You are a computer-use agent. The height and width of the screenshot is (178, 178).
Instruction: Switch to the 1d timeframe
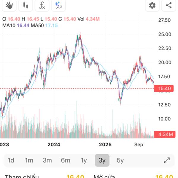tap(11, 160)
